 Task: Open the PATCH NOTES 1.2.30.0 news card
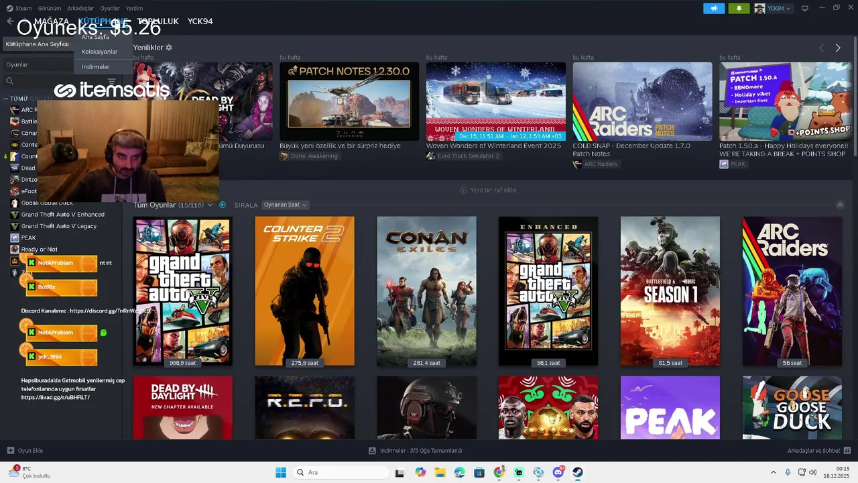coord(349,101)
